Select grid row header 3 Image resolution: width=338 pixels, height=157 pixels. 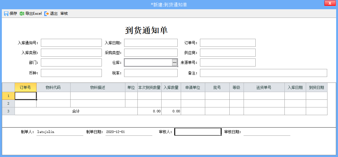(x=8, y=111)
